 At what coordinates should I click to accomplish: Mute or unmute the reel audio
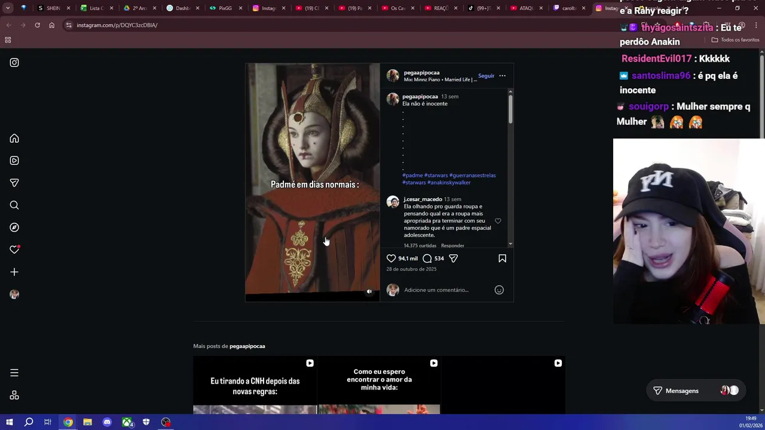pyautogui.click(x=369, y=291)
